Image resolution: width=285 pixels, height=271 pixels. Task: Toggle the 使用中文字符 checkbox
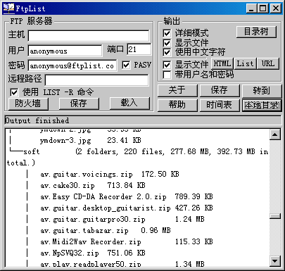(x=167, y=52)
